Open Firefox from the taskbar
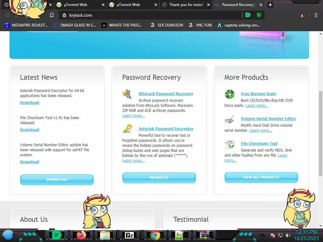323x242 pixels. 81,235
